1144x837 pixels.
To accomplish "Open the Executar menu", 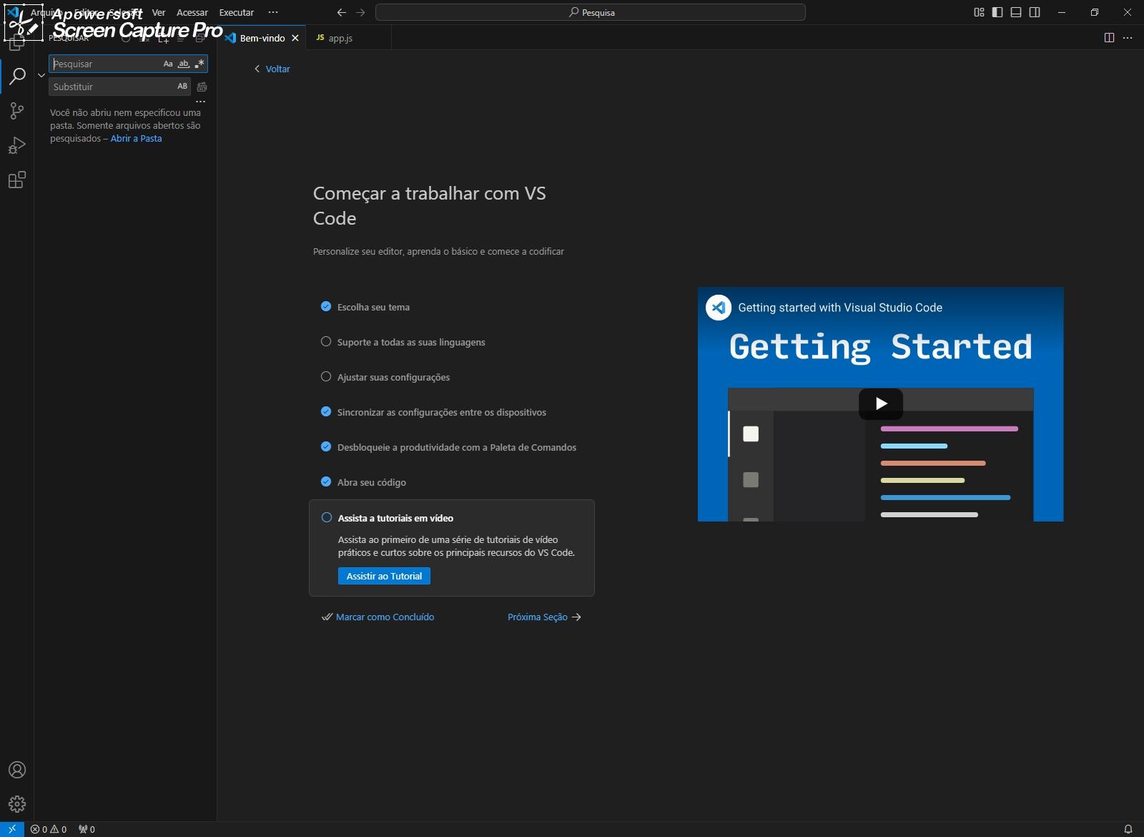I will click(237, 12).
